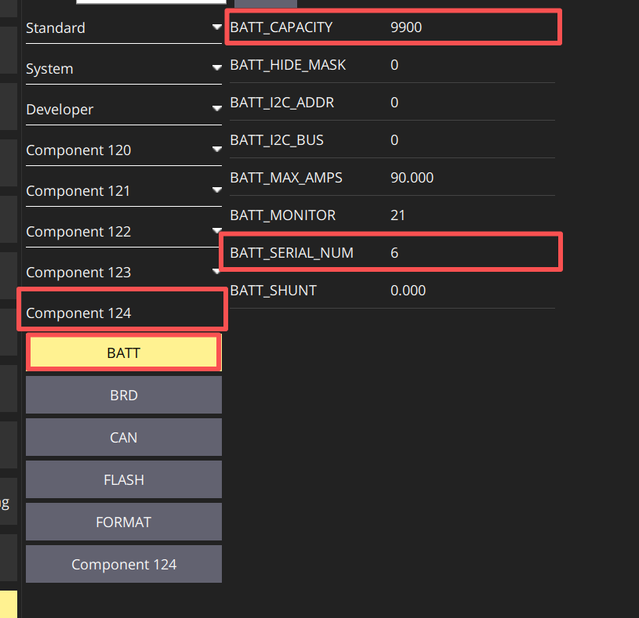Collapse the highlighted Component 124 group
Image resolution: width=639 pixels, height=618 pixels.
click(122, 309)
